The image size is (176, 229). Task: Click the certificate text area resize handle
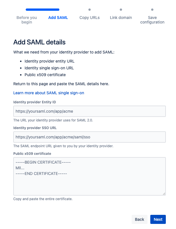coord(164,194)
